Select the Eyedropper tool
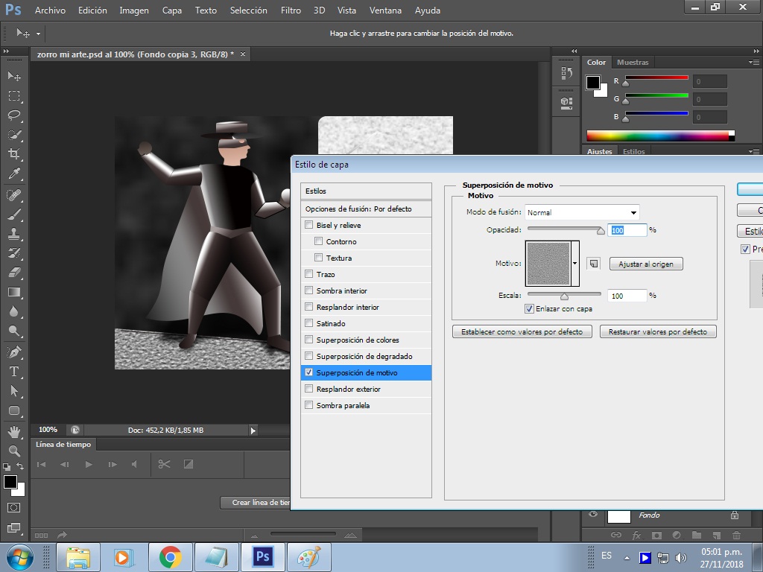This screenshot has width=763, height=572. (x=14, y=174)
